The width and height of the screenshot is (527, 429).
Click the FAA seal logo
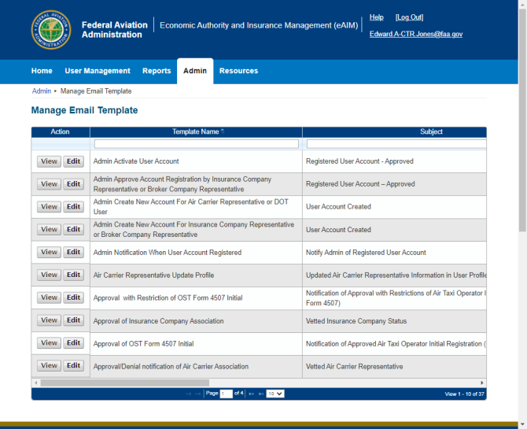[x=51, y=30]
